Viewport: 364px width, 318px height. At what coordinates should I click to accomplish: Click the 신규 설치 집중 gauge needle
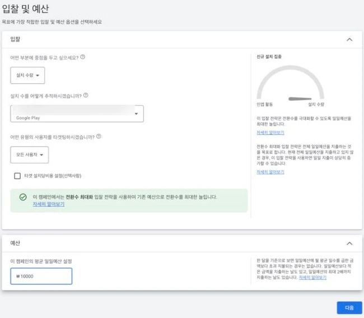click(300, 99)
